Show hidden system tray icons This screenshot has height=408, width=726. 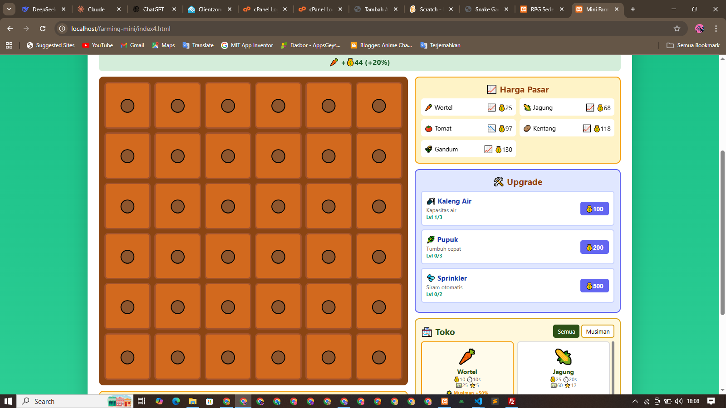click(x=635, y=401)
